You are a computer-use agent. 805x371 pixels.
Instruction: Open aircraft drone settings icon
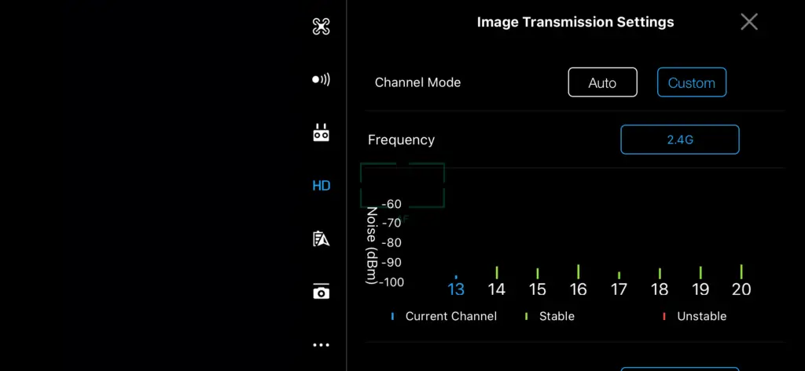[x=321, y=27]
